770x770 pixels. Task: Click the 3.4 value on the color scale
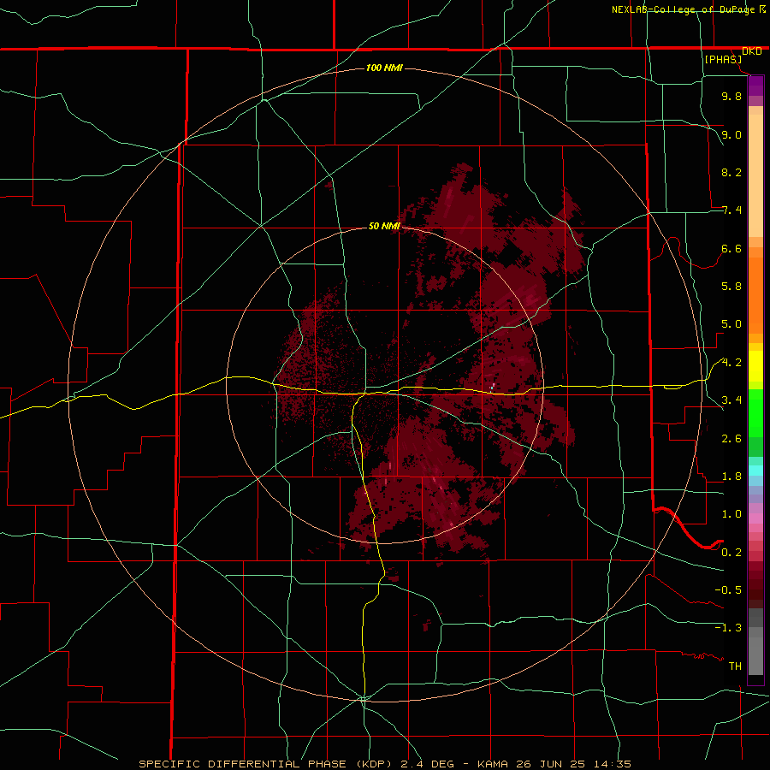[731, 400]
